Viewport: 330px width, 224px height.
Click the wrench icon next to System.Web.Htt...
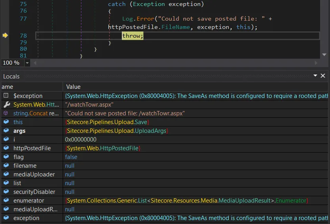pos(7,104)
